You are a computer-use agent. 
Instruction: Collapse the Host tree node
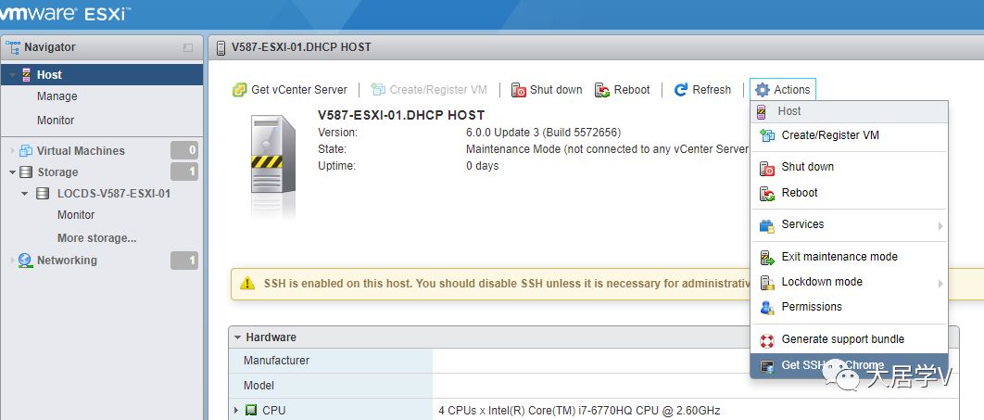pyautogui.click(x=13, y=75)
